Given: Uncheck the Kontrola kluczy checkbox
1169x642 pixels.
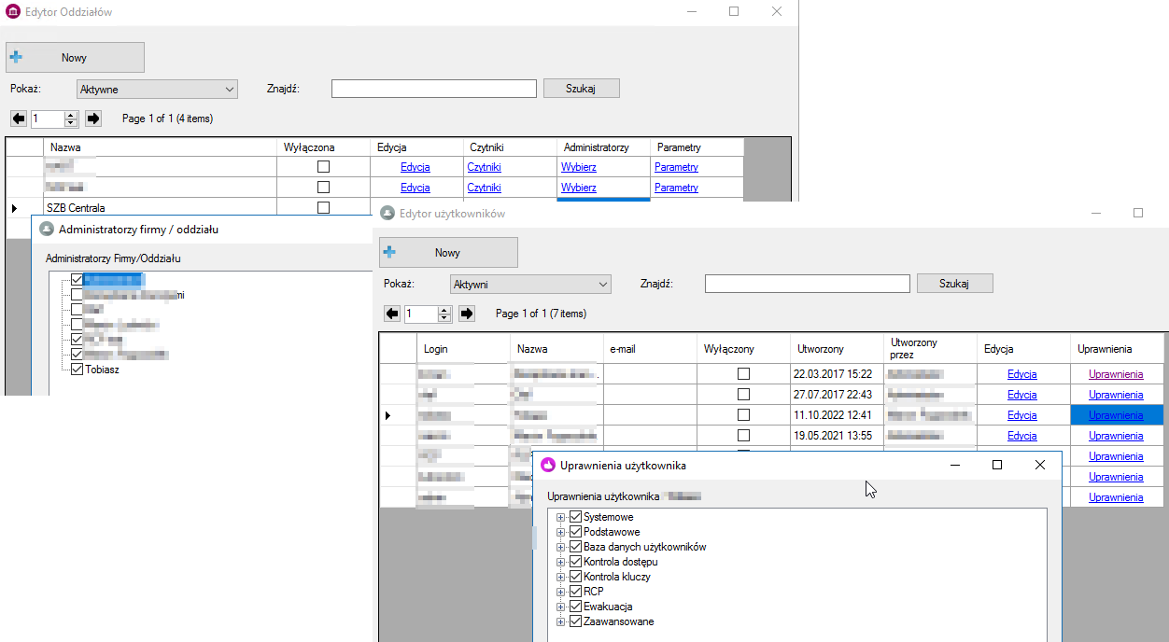Looking at the screenshot, I should click(x=576, y=577).
